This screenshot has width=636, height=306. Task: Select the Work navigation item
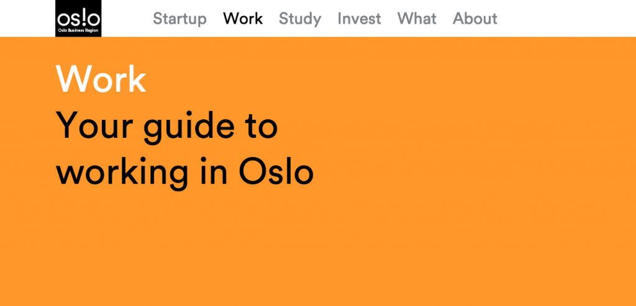coord(243,19)
